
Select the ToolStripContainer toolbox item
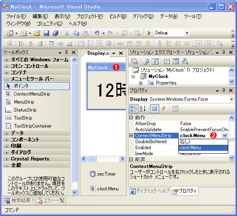(x=37, y=126)
